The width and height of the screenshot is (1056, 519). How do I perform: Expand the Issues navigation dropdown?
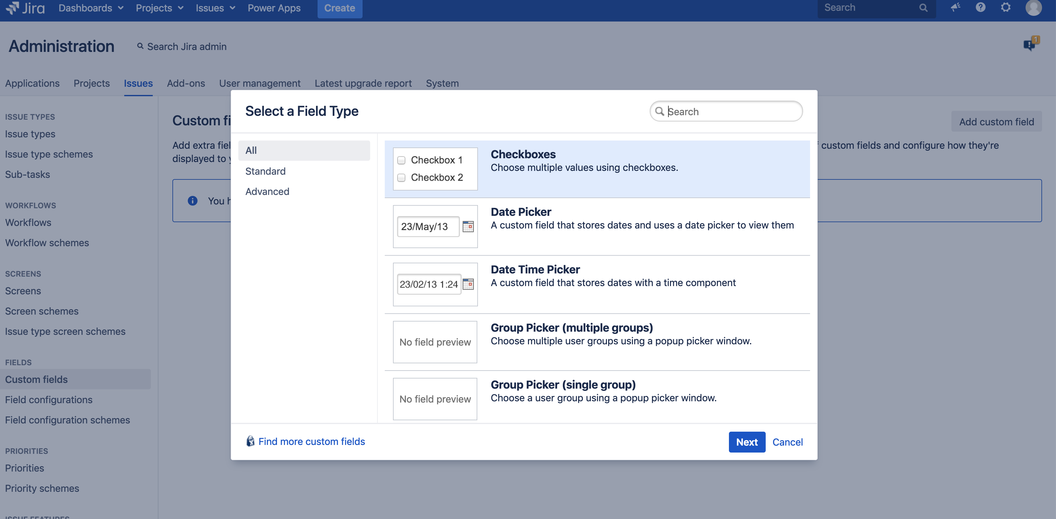coord(215,8)
